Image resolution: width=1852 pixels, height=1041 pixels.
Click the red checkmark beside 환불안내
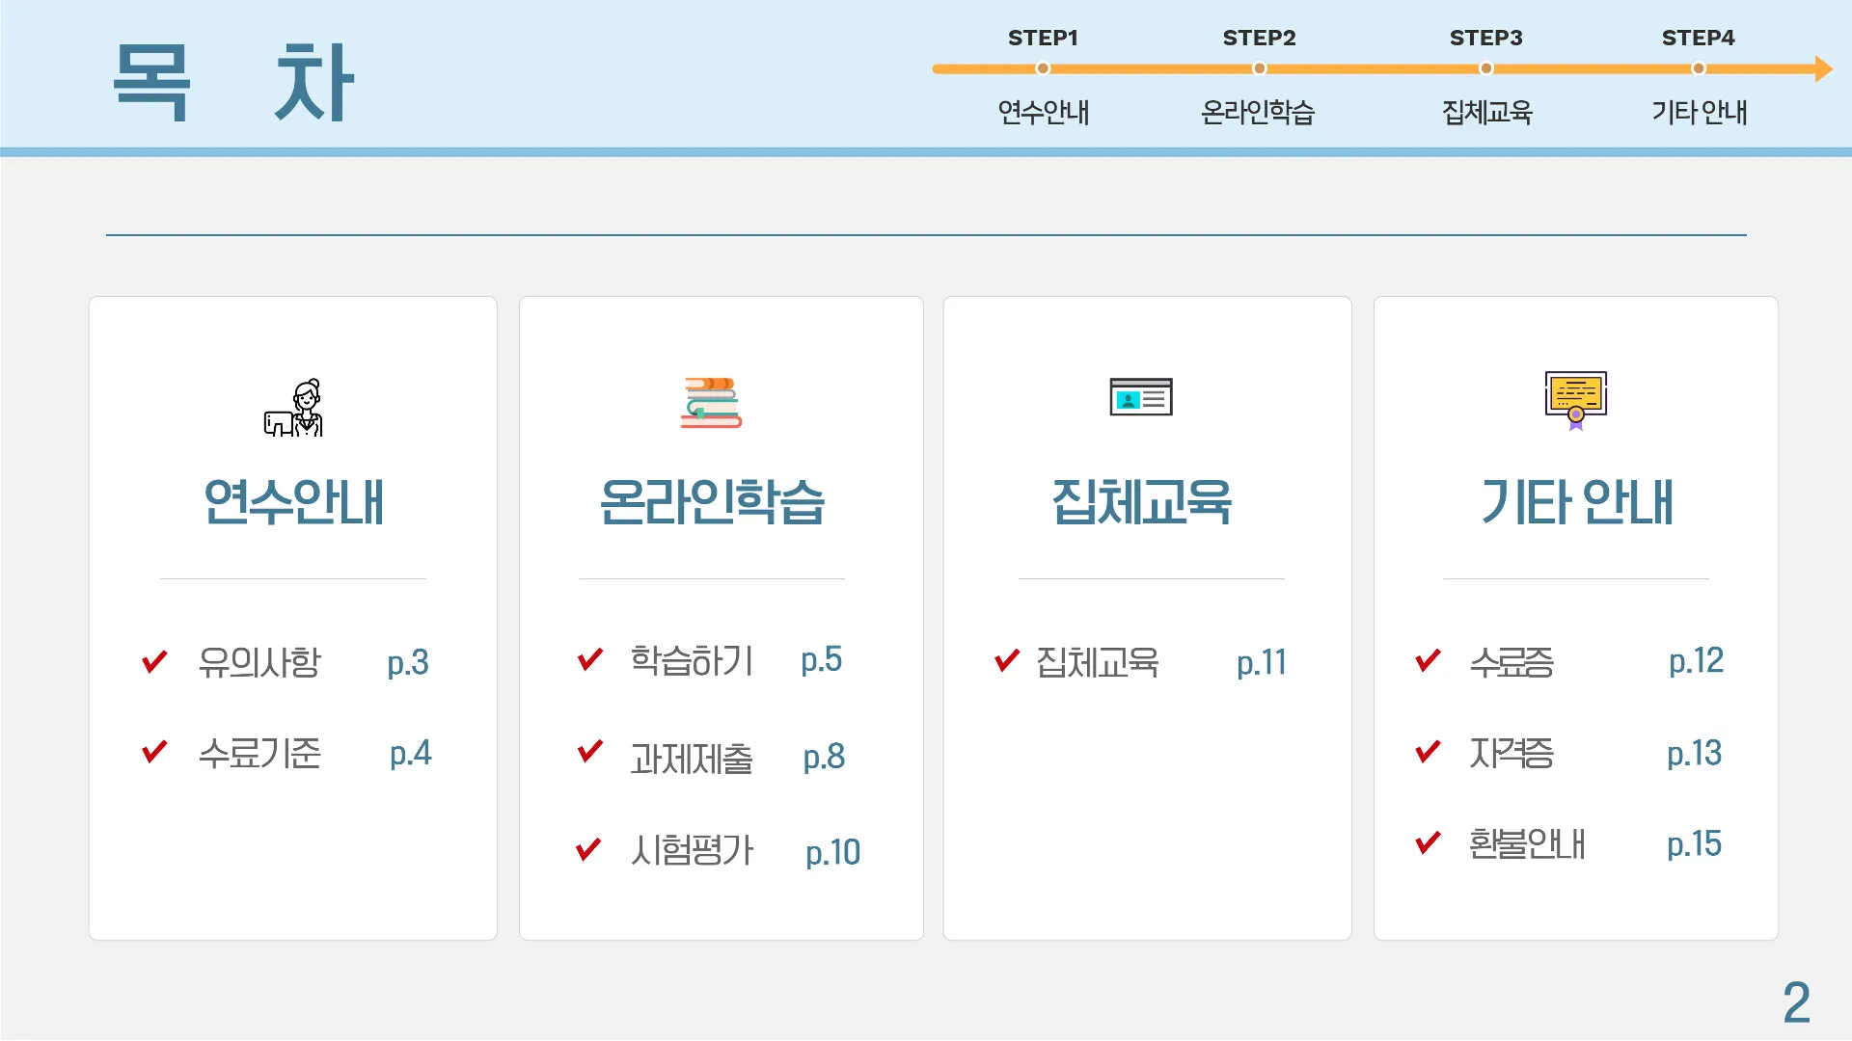click(1428, 842)
